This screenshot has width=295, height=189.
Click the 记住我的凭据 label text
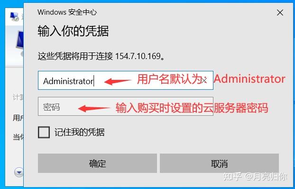79,132
